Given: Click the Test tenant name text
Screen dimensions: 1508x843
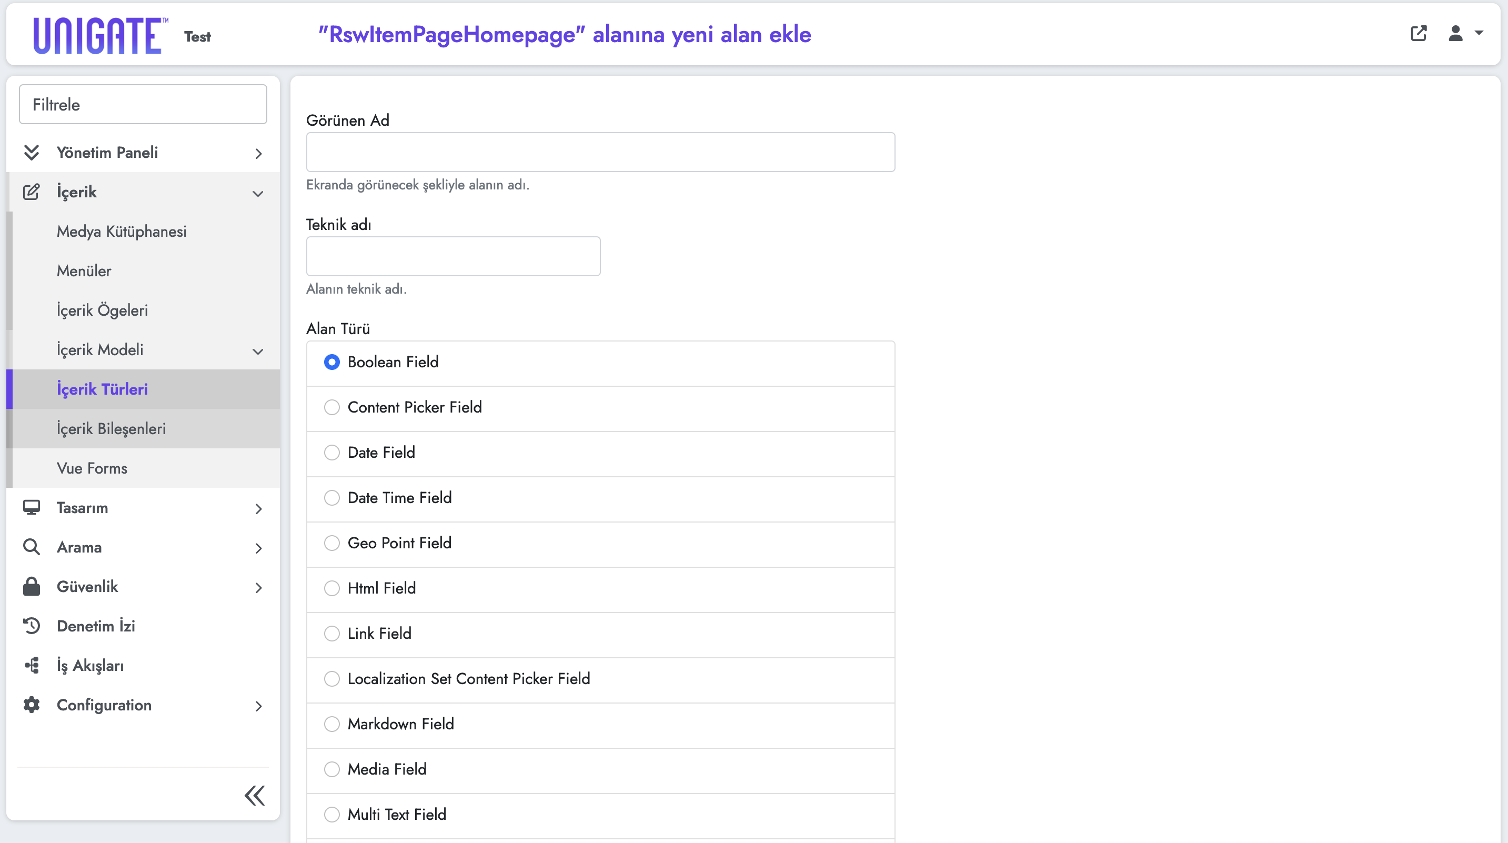Looking at the screenshot, I should [x=197, y=36].
